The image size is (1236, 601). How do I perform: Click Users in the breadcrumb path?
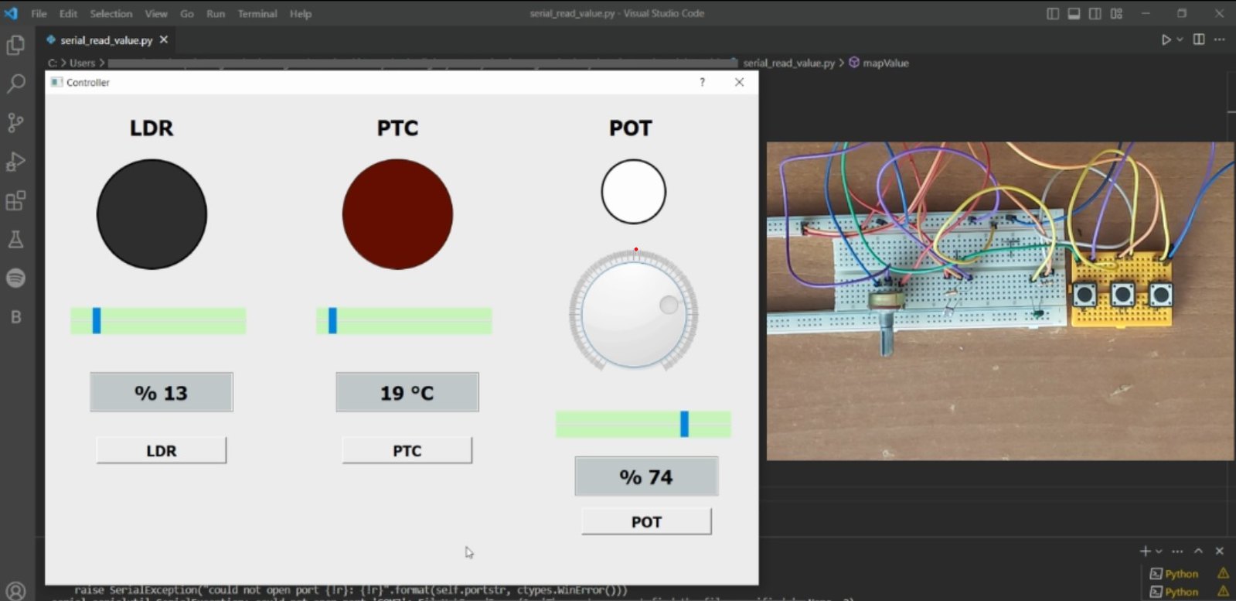pos(83,63)
